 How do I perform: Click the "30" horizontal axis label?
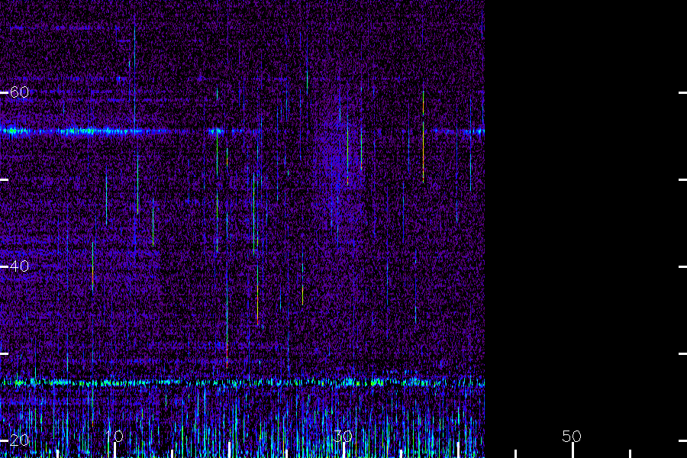pyautogui.click(x=343, y=436)
